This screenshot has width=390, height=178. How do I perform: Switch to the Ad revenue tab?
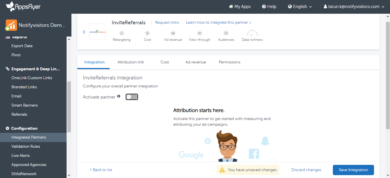pos(196,62)
